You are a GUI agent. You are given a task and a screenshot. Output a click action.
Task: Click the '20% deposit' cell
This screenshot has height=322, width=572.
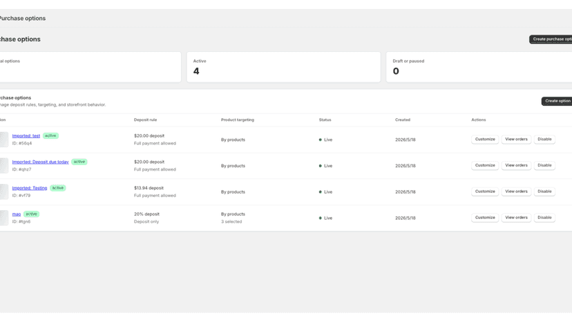146,214
